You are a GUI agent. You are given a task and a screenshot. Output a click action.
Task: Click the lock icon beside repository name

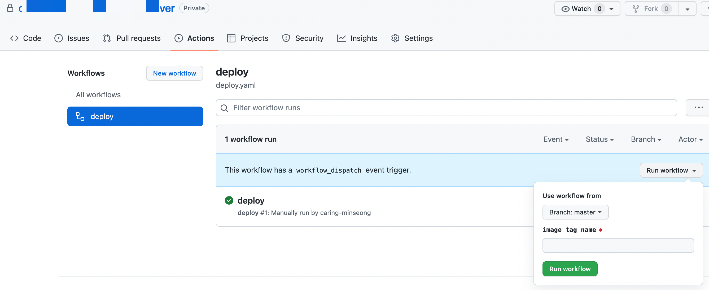tap(10, 8)
